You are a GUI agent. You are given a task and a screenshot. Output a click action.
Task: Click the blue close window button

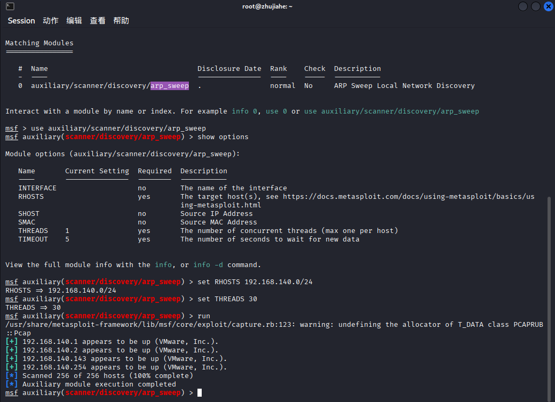(549, 6)
